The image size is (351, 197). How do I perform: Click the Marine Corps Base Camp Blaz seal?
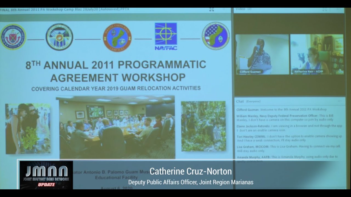tap(117, 37)
